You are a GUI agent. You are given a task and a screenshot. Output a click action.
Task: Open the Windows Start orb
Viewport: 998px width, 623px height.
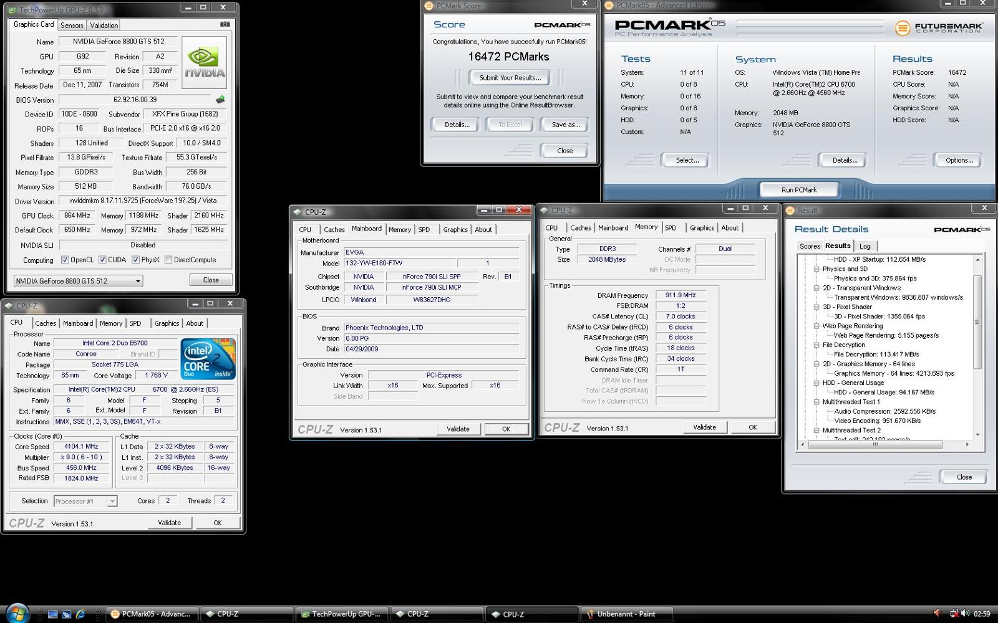pyautogui.click(x=17, y=613)
